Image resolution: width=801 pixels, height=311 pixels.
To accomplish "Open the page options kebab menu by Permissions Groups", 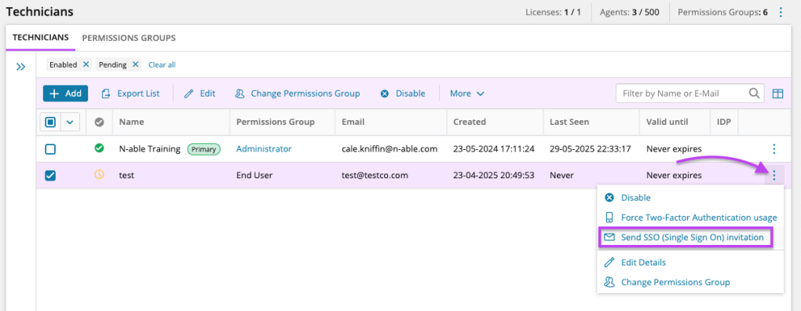I will 780,13.
